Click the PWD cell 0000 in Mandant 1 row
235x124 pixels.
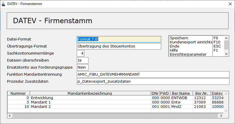click(x=165, y=102)
